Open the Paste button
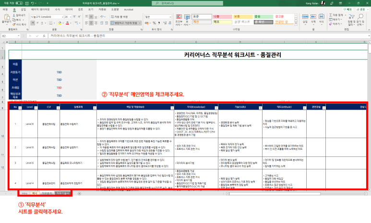371x223 pixels. click(7, 19)
